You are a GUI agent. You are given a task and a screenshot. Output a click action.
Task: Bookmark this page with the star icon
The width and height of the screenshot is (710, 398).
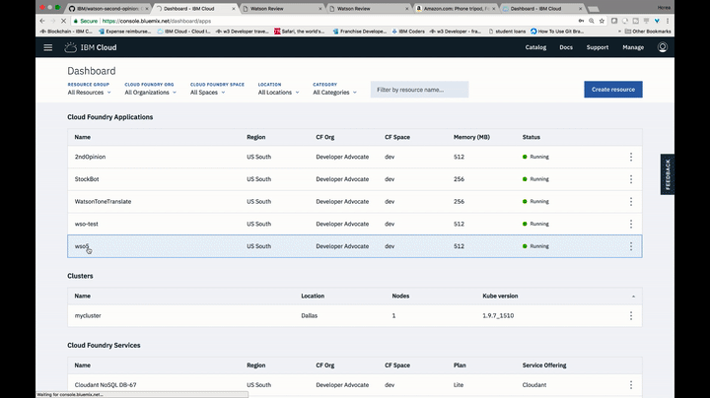click(x=602, y=21)
